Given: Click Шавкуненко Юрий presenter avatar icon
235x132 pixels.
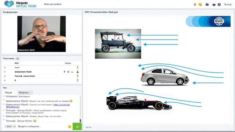Looking at the screenshot, I should [x=77, y=72].
